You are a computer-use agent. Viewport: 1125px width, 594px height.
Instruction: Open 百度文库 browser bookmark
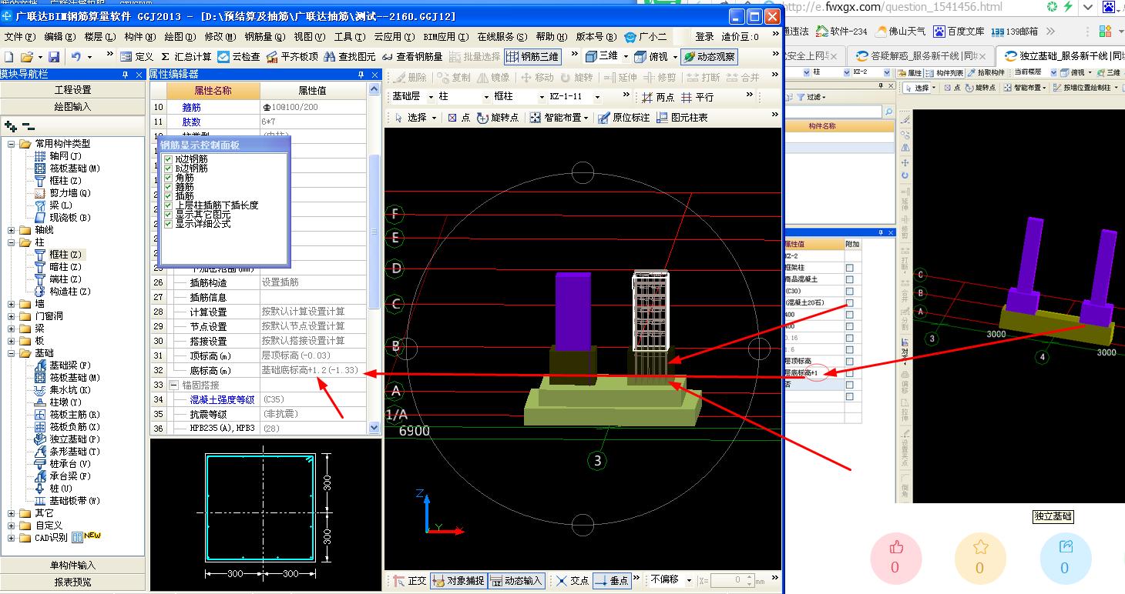tap(959, 32)
